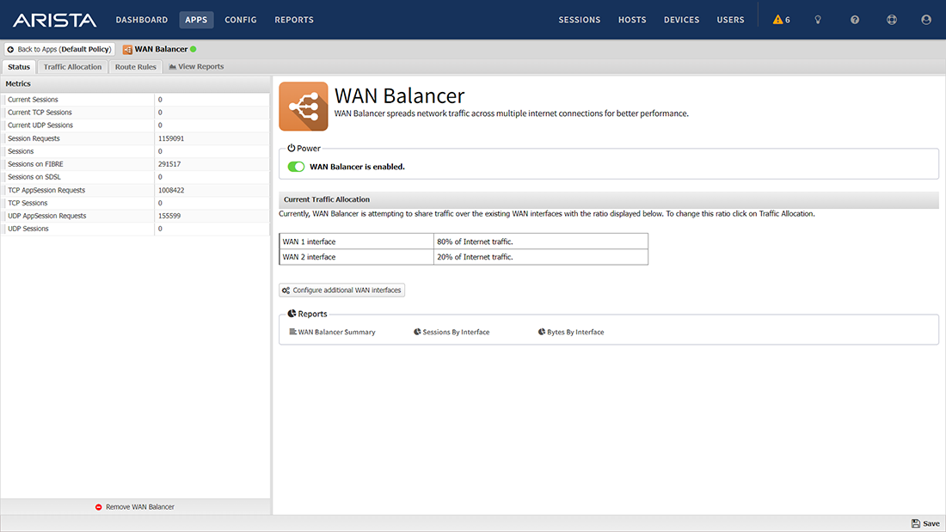This screenshot has width=946, height=532.
Task: Click the Arista logo
Action: pos(54,20)
